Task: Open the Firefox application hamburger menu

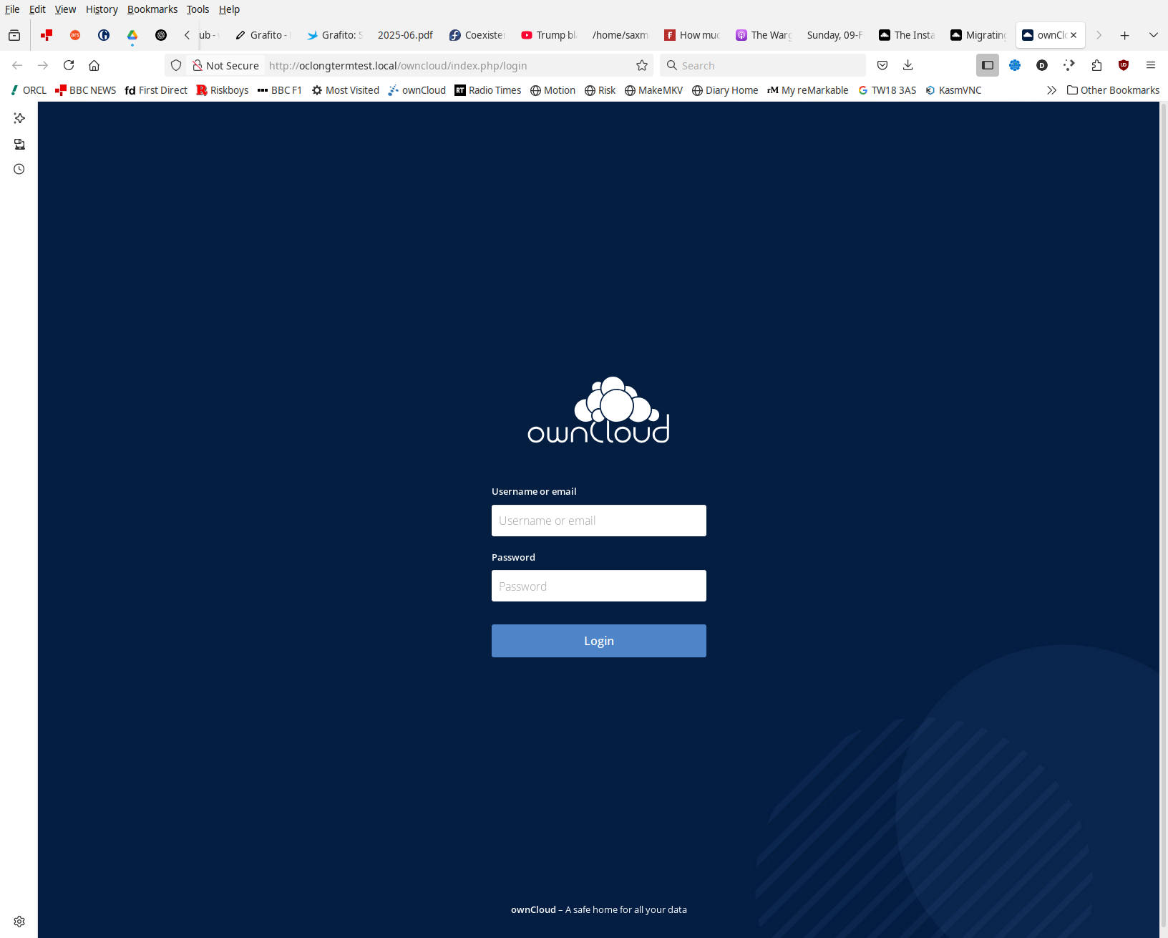Action: [1151, 65]
